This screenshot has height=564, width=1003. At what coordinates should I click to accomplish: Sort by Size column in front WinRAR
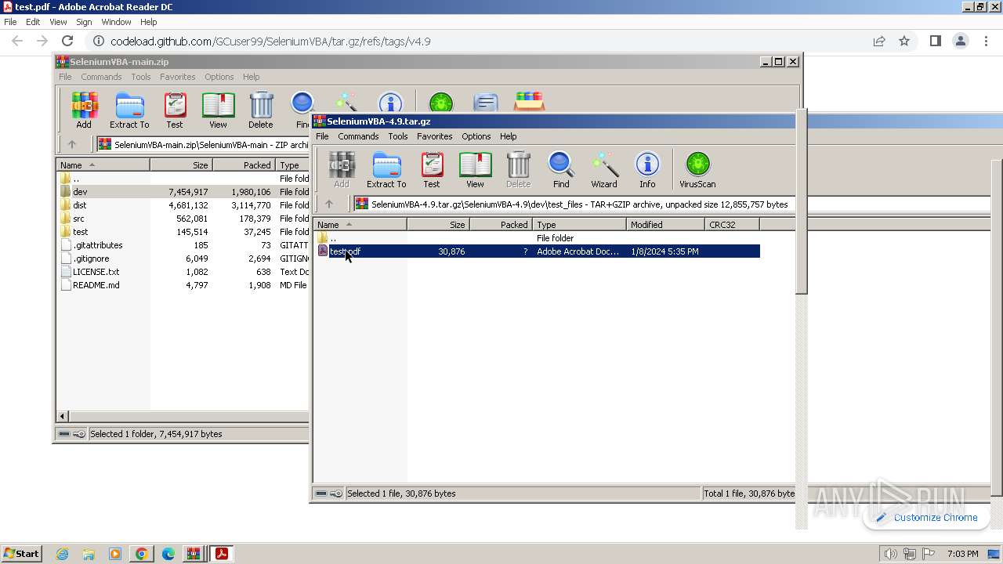[439, 225]
